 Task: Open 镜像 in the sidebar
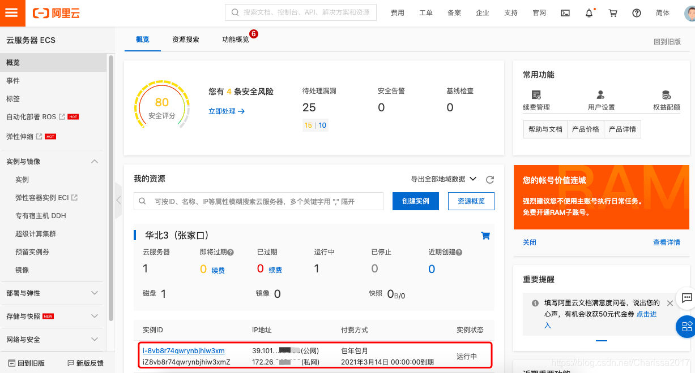(22, 270)
